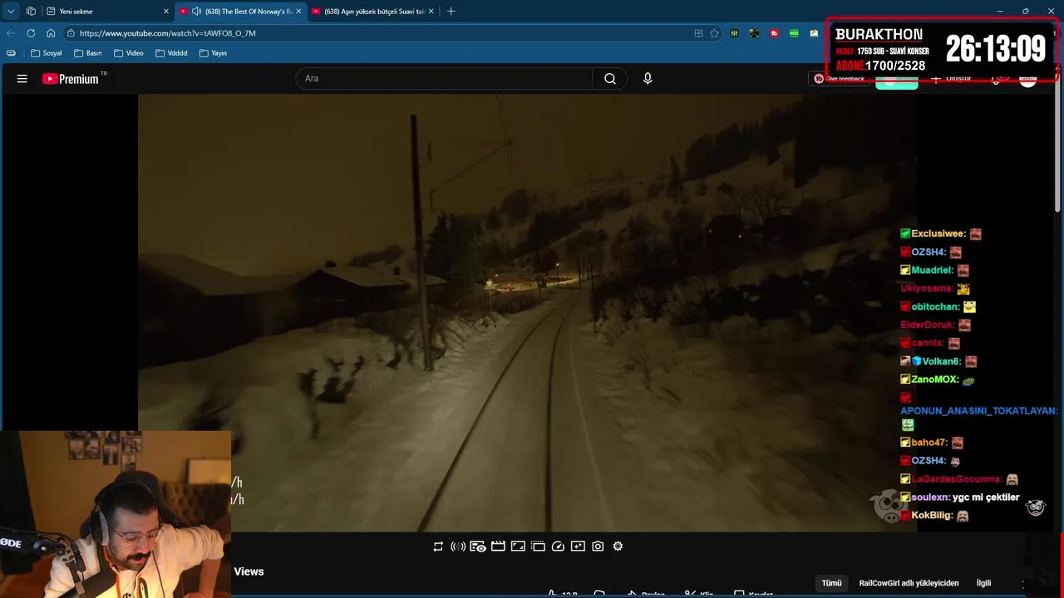Open the equalizer sliders extension icon
The width and height of the screenshot is (1064, 598).
[x=734, y=33]
